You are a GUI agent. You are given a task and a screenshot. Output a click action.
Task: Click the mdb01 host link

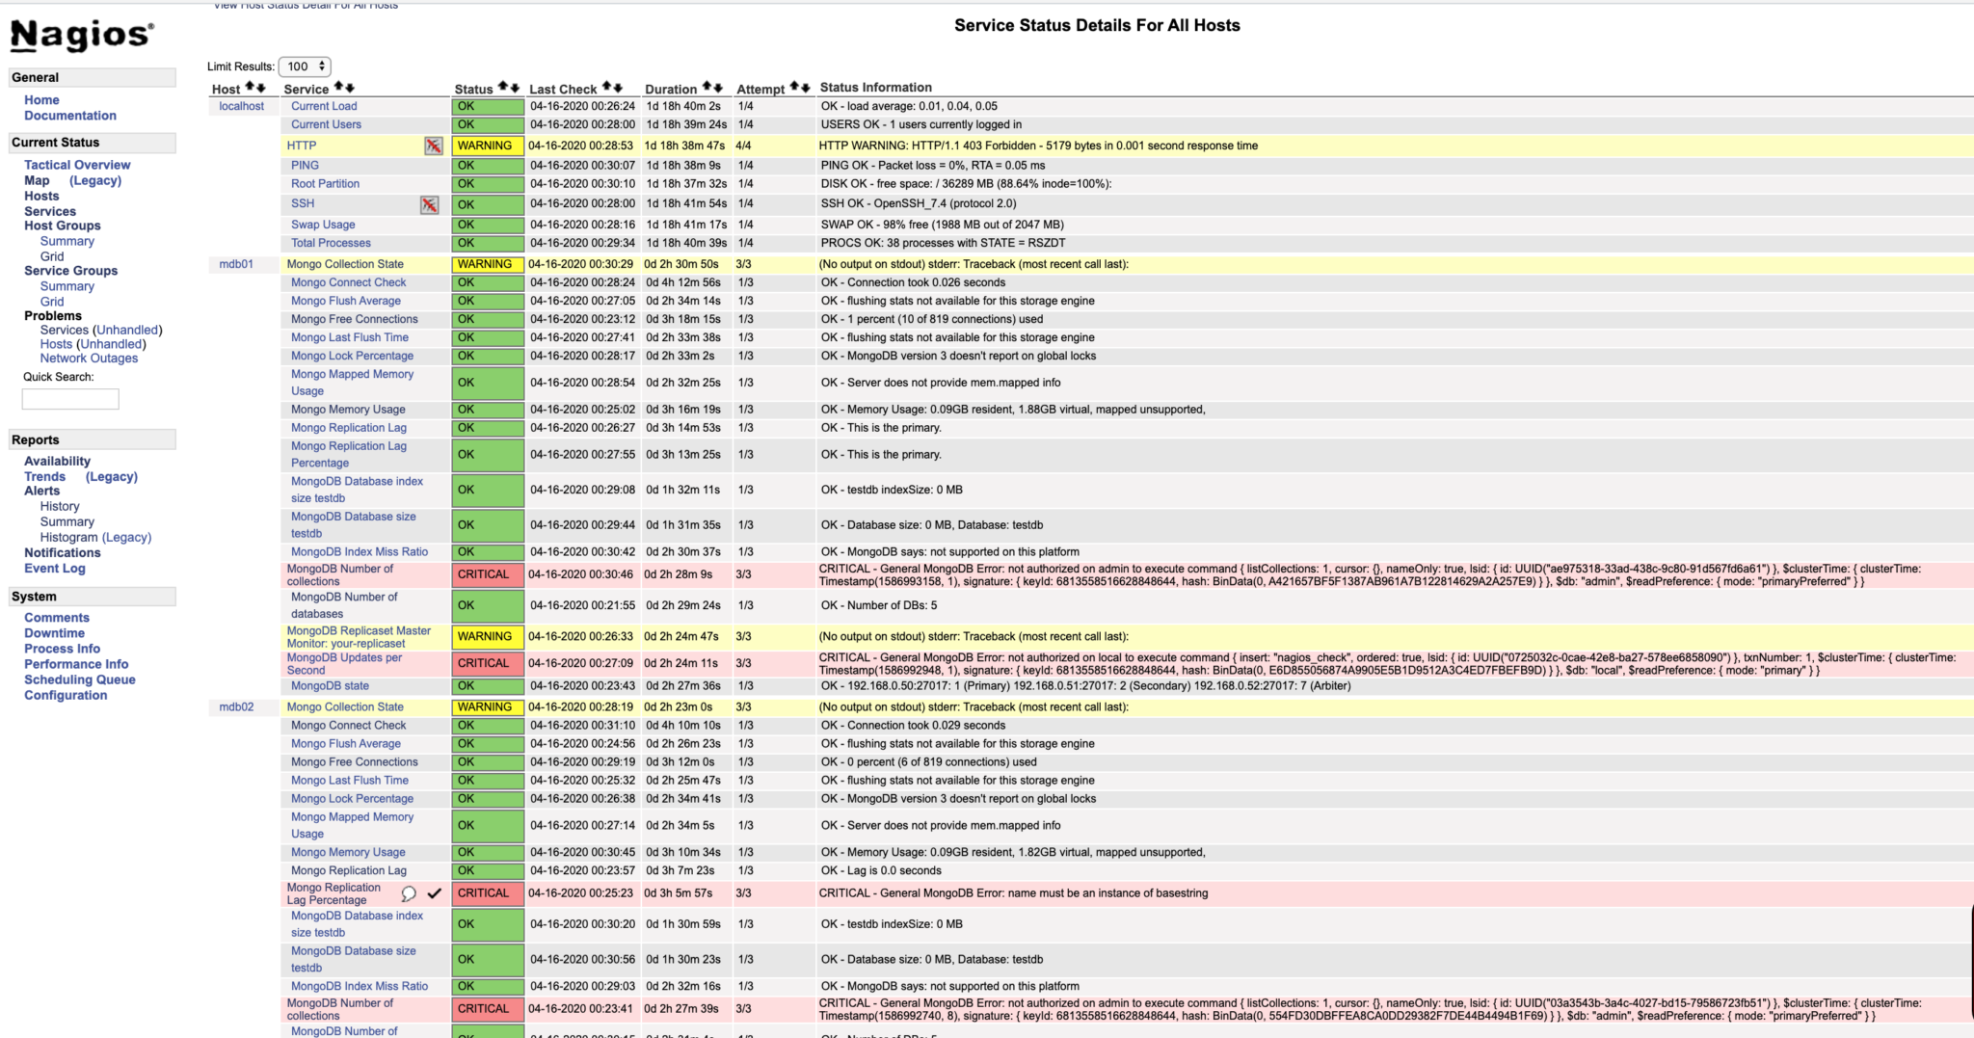pyautogui.click(x=236, y=264)
